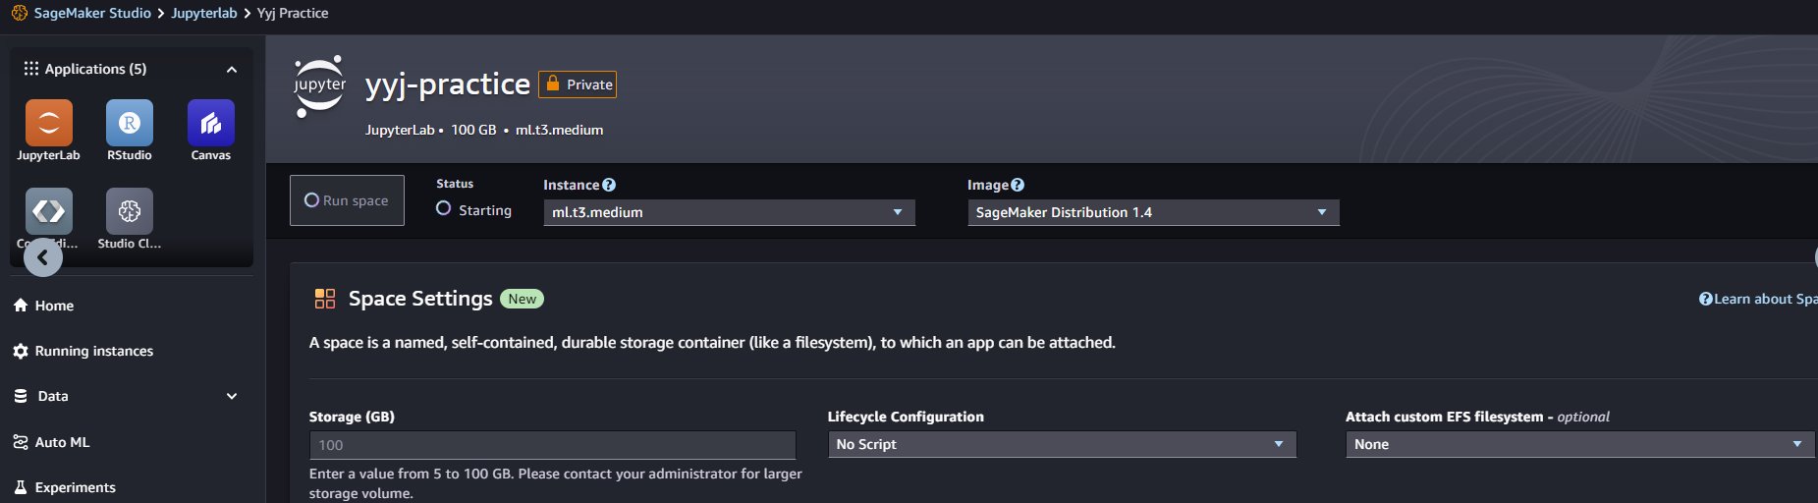Open Learn about Spaces help link
Image resolution: width=1818 pixels, height=503 pixels.
click(x=1759, y=299)
